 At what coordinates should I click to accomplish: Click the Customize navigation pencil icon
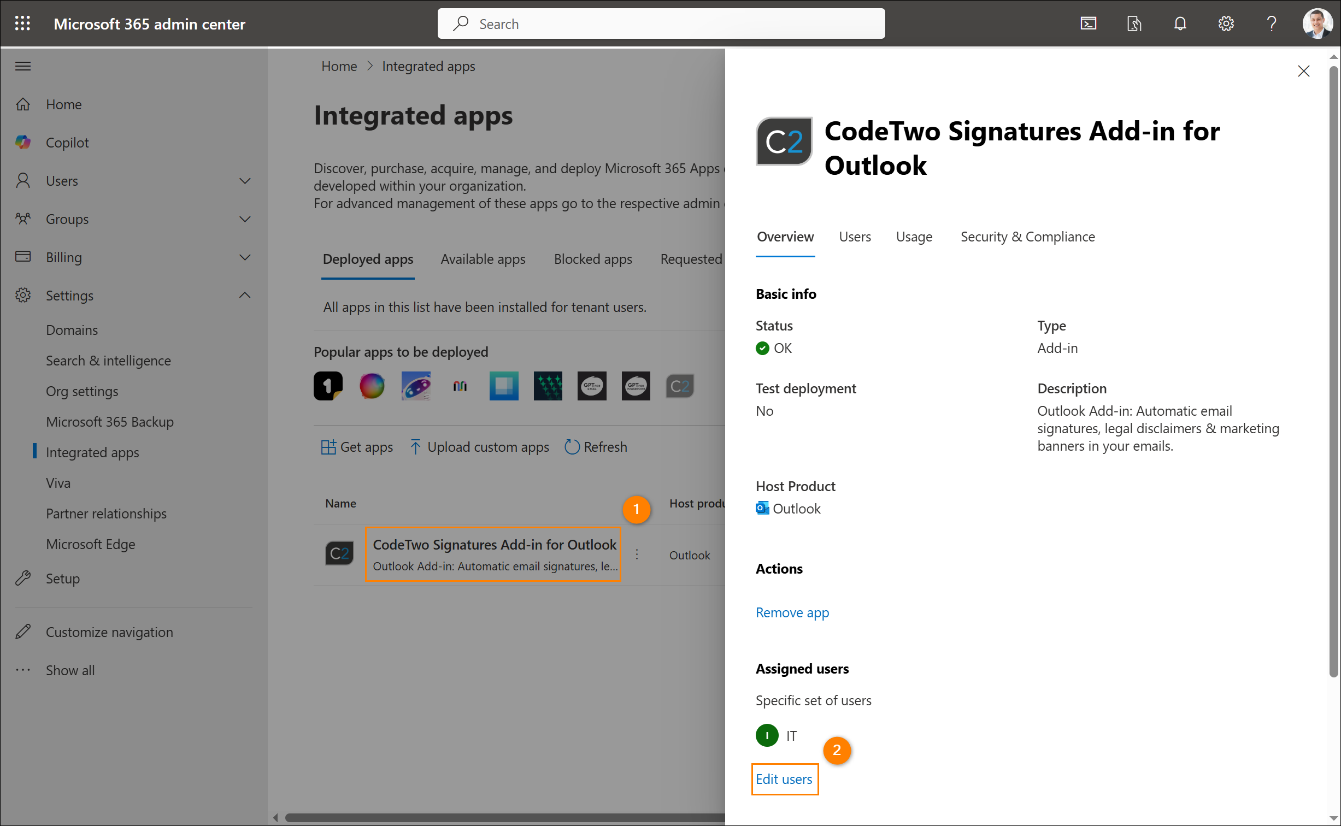pyautogui.click(x=23, y=632)
